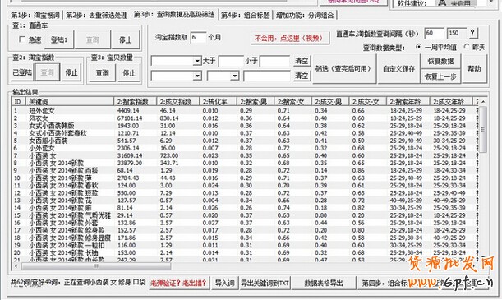Click the horizontal scrollbar thumb of results

(x=96, y=266)
